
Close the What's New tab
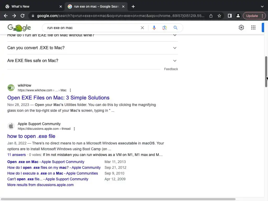(x=61, y=7)
